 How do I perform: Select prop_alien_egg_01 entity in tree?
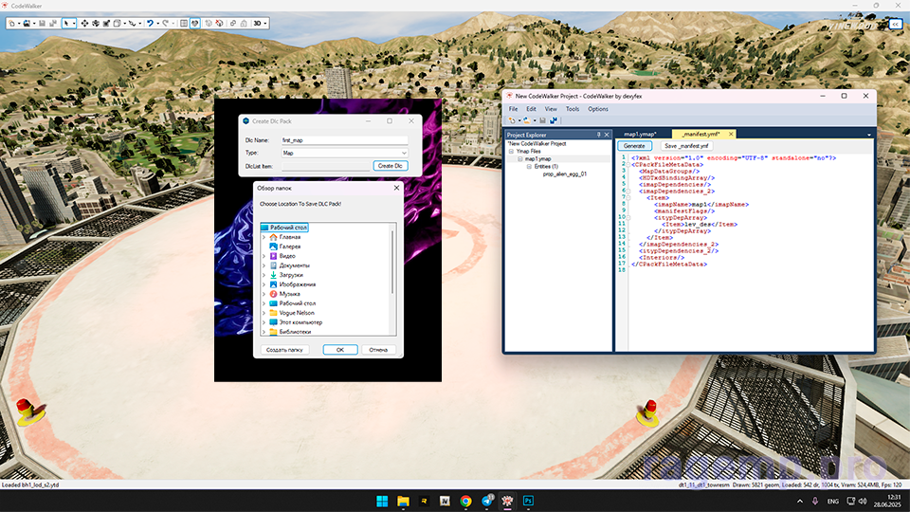click(x=565, y=174)
